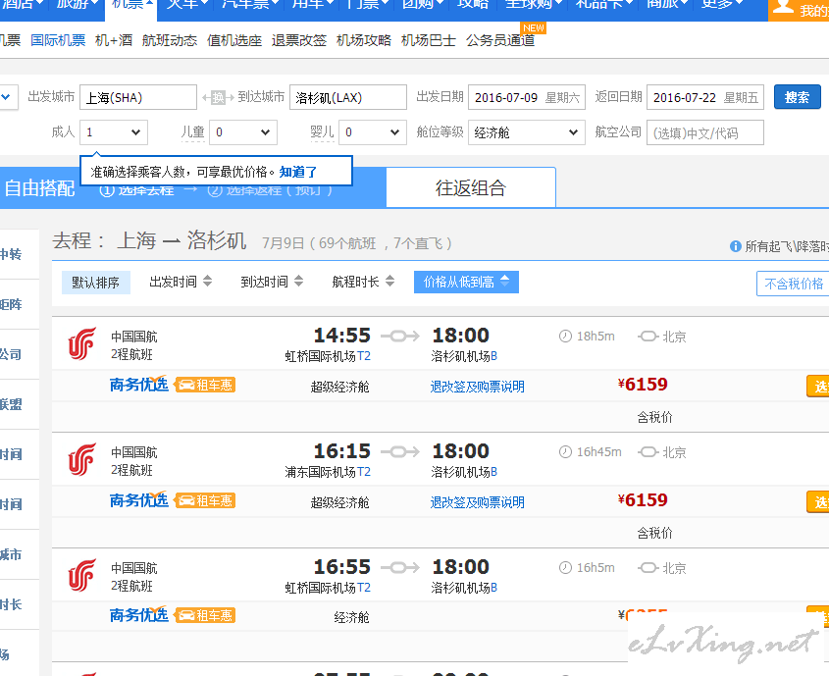Click info icon beside 所有起飞\降落 notice
The image size is (829, 676).
click(736, 246)
